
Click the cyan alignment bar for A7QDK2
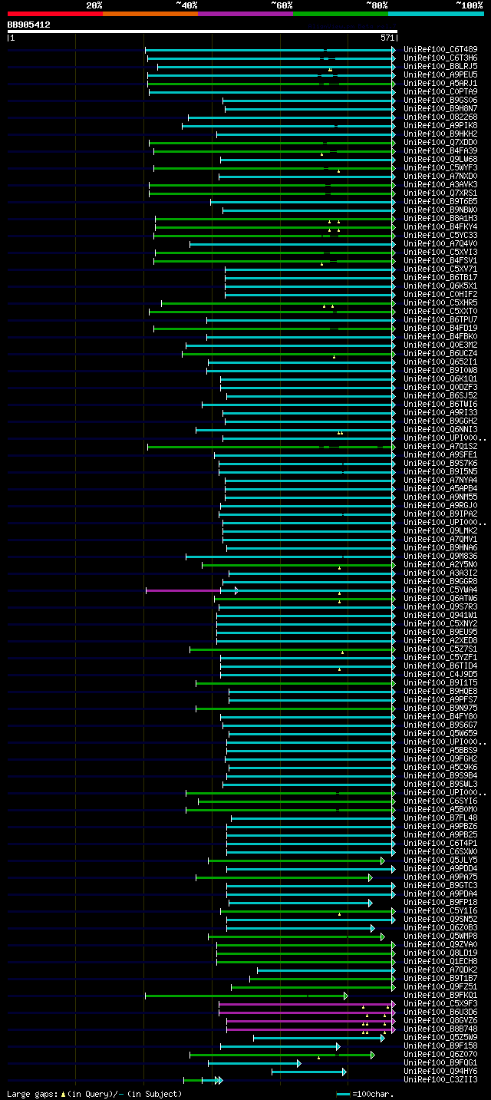[x=326, y=970]
